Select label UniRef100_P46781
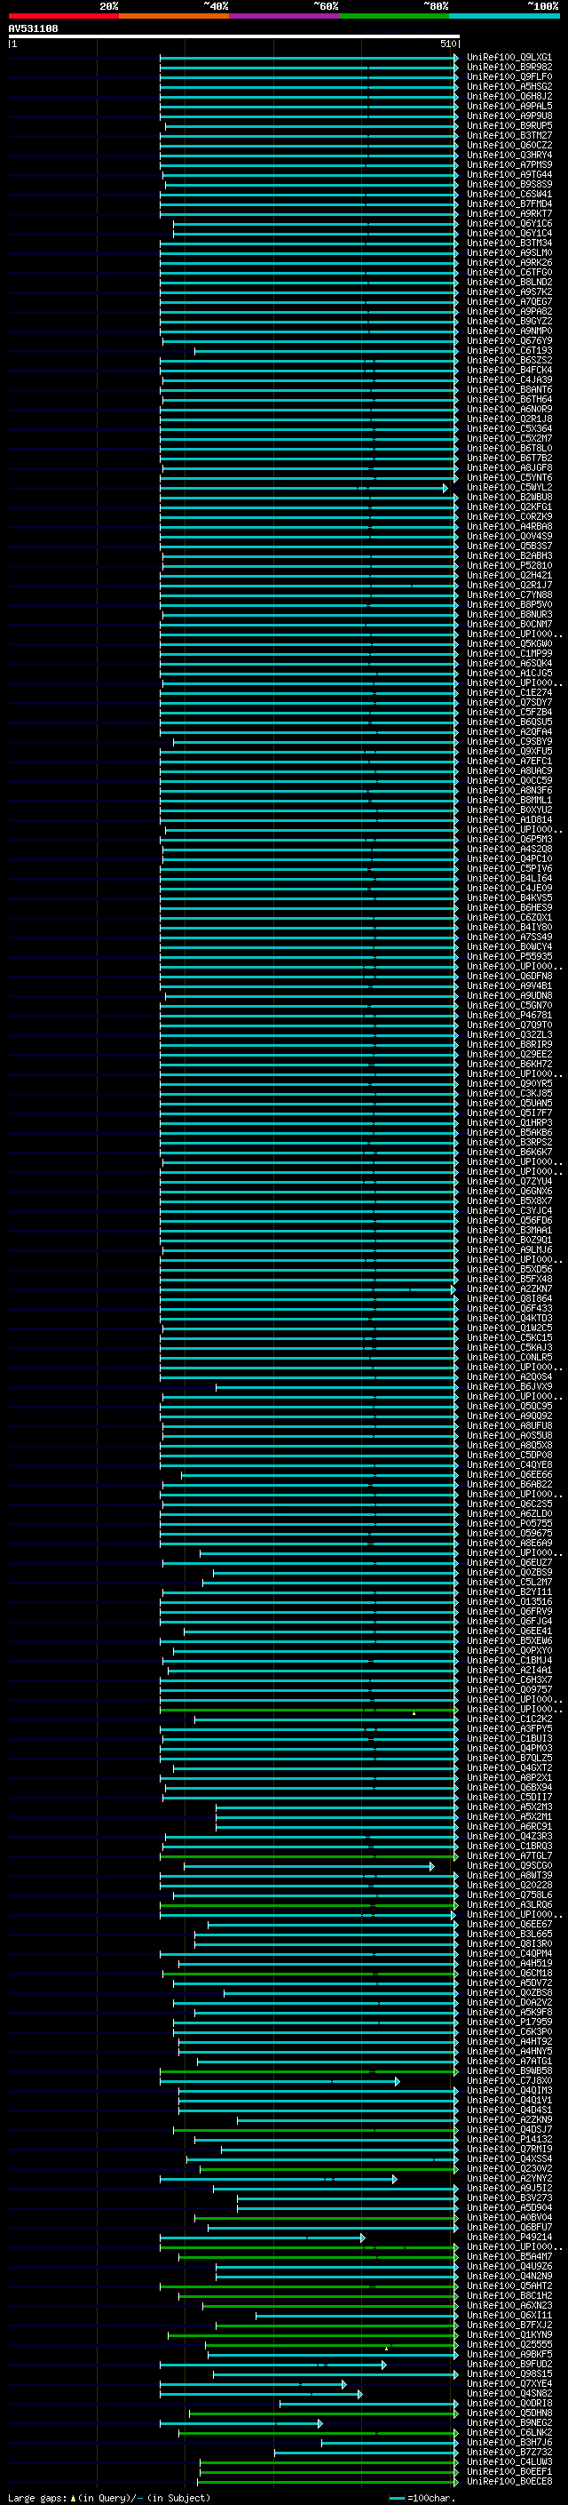This screenshot has width=568, height=2505. click(x=509, y=1015)
